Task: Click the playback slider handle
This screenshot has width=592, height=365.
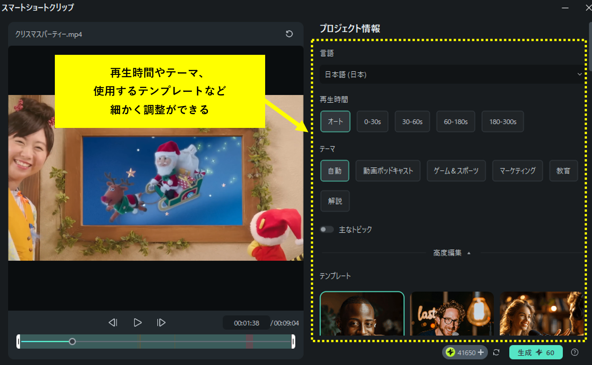Action: tap(72, 341)
